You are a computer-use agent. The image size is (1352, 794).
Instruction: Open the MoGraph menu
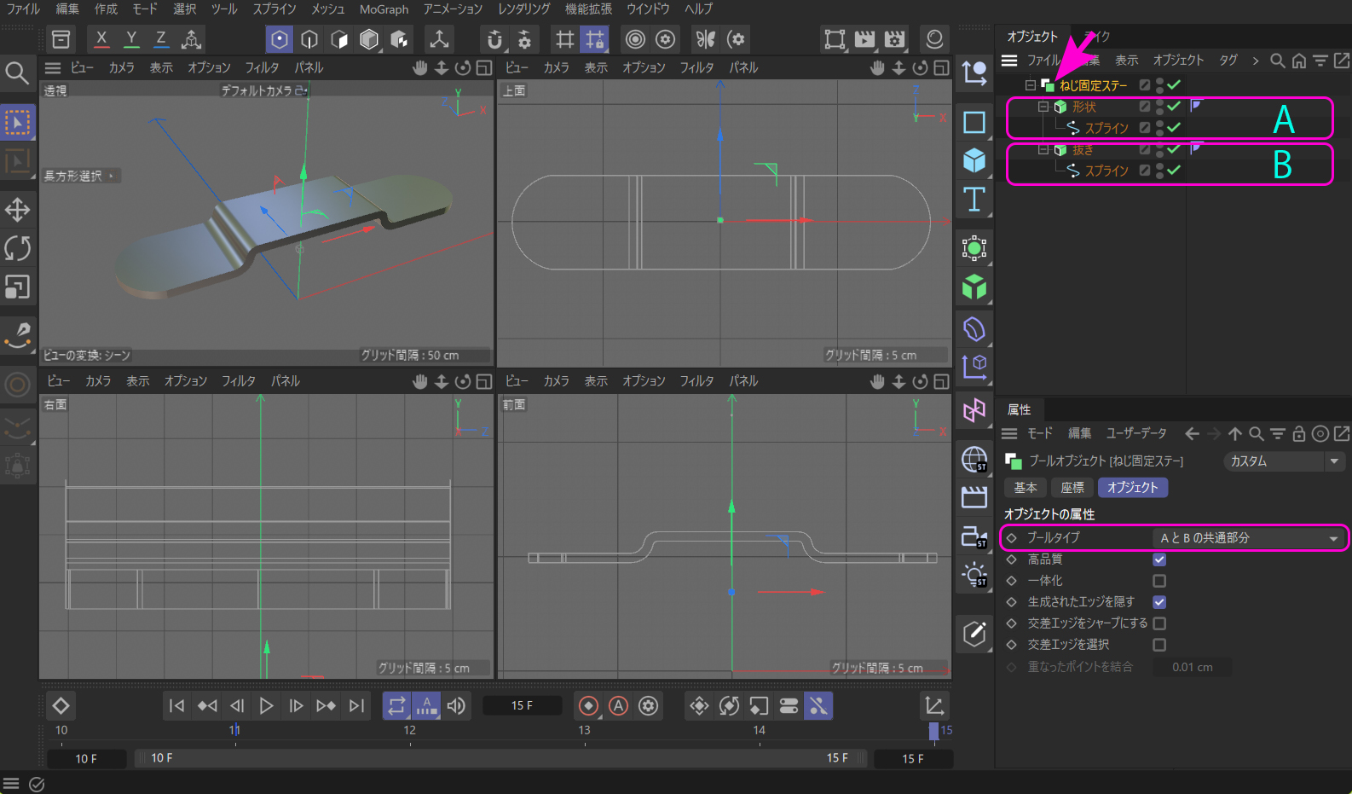point(384,9)
